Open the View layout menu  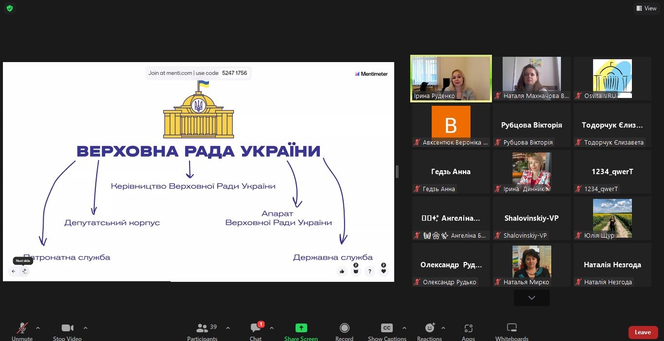(646, 8)
